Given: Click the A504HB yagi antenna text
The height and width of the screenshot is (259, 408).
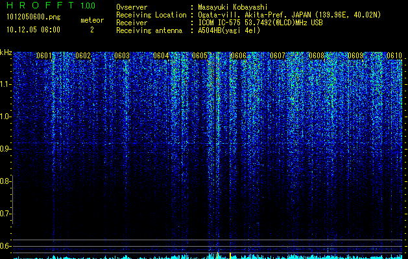Looking at the screenshot, I should pyautogui.click(x=229, y=30).
